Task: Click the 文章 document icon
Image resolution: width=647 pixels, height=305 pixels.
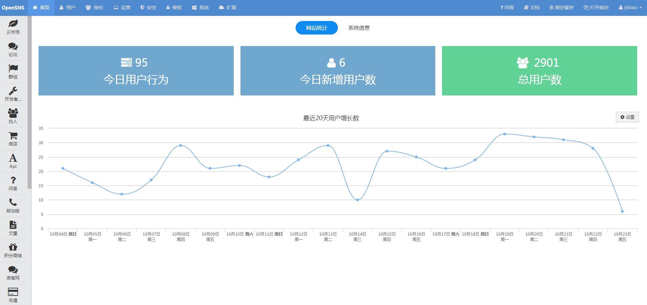Action: click(13, 225)
